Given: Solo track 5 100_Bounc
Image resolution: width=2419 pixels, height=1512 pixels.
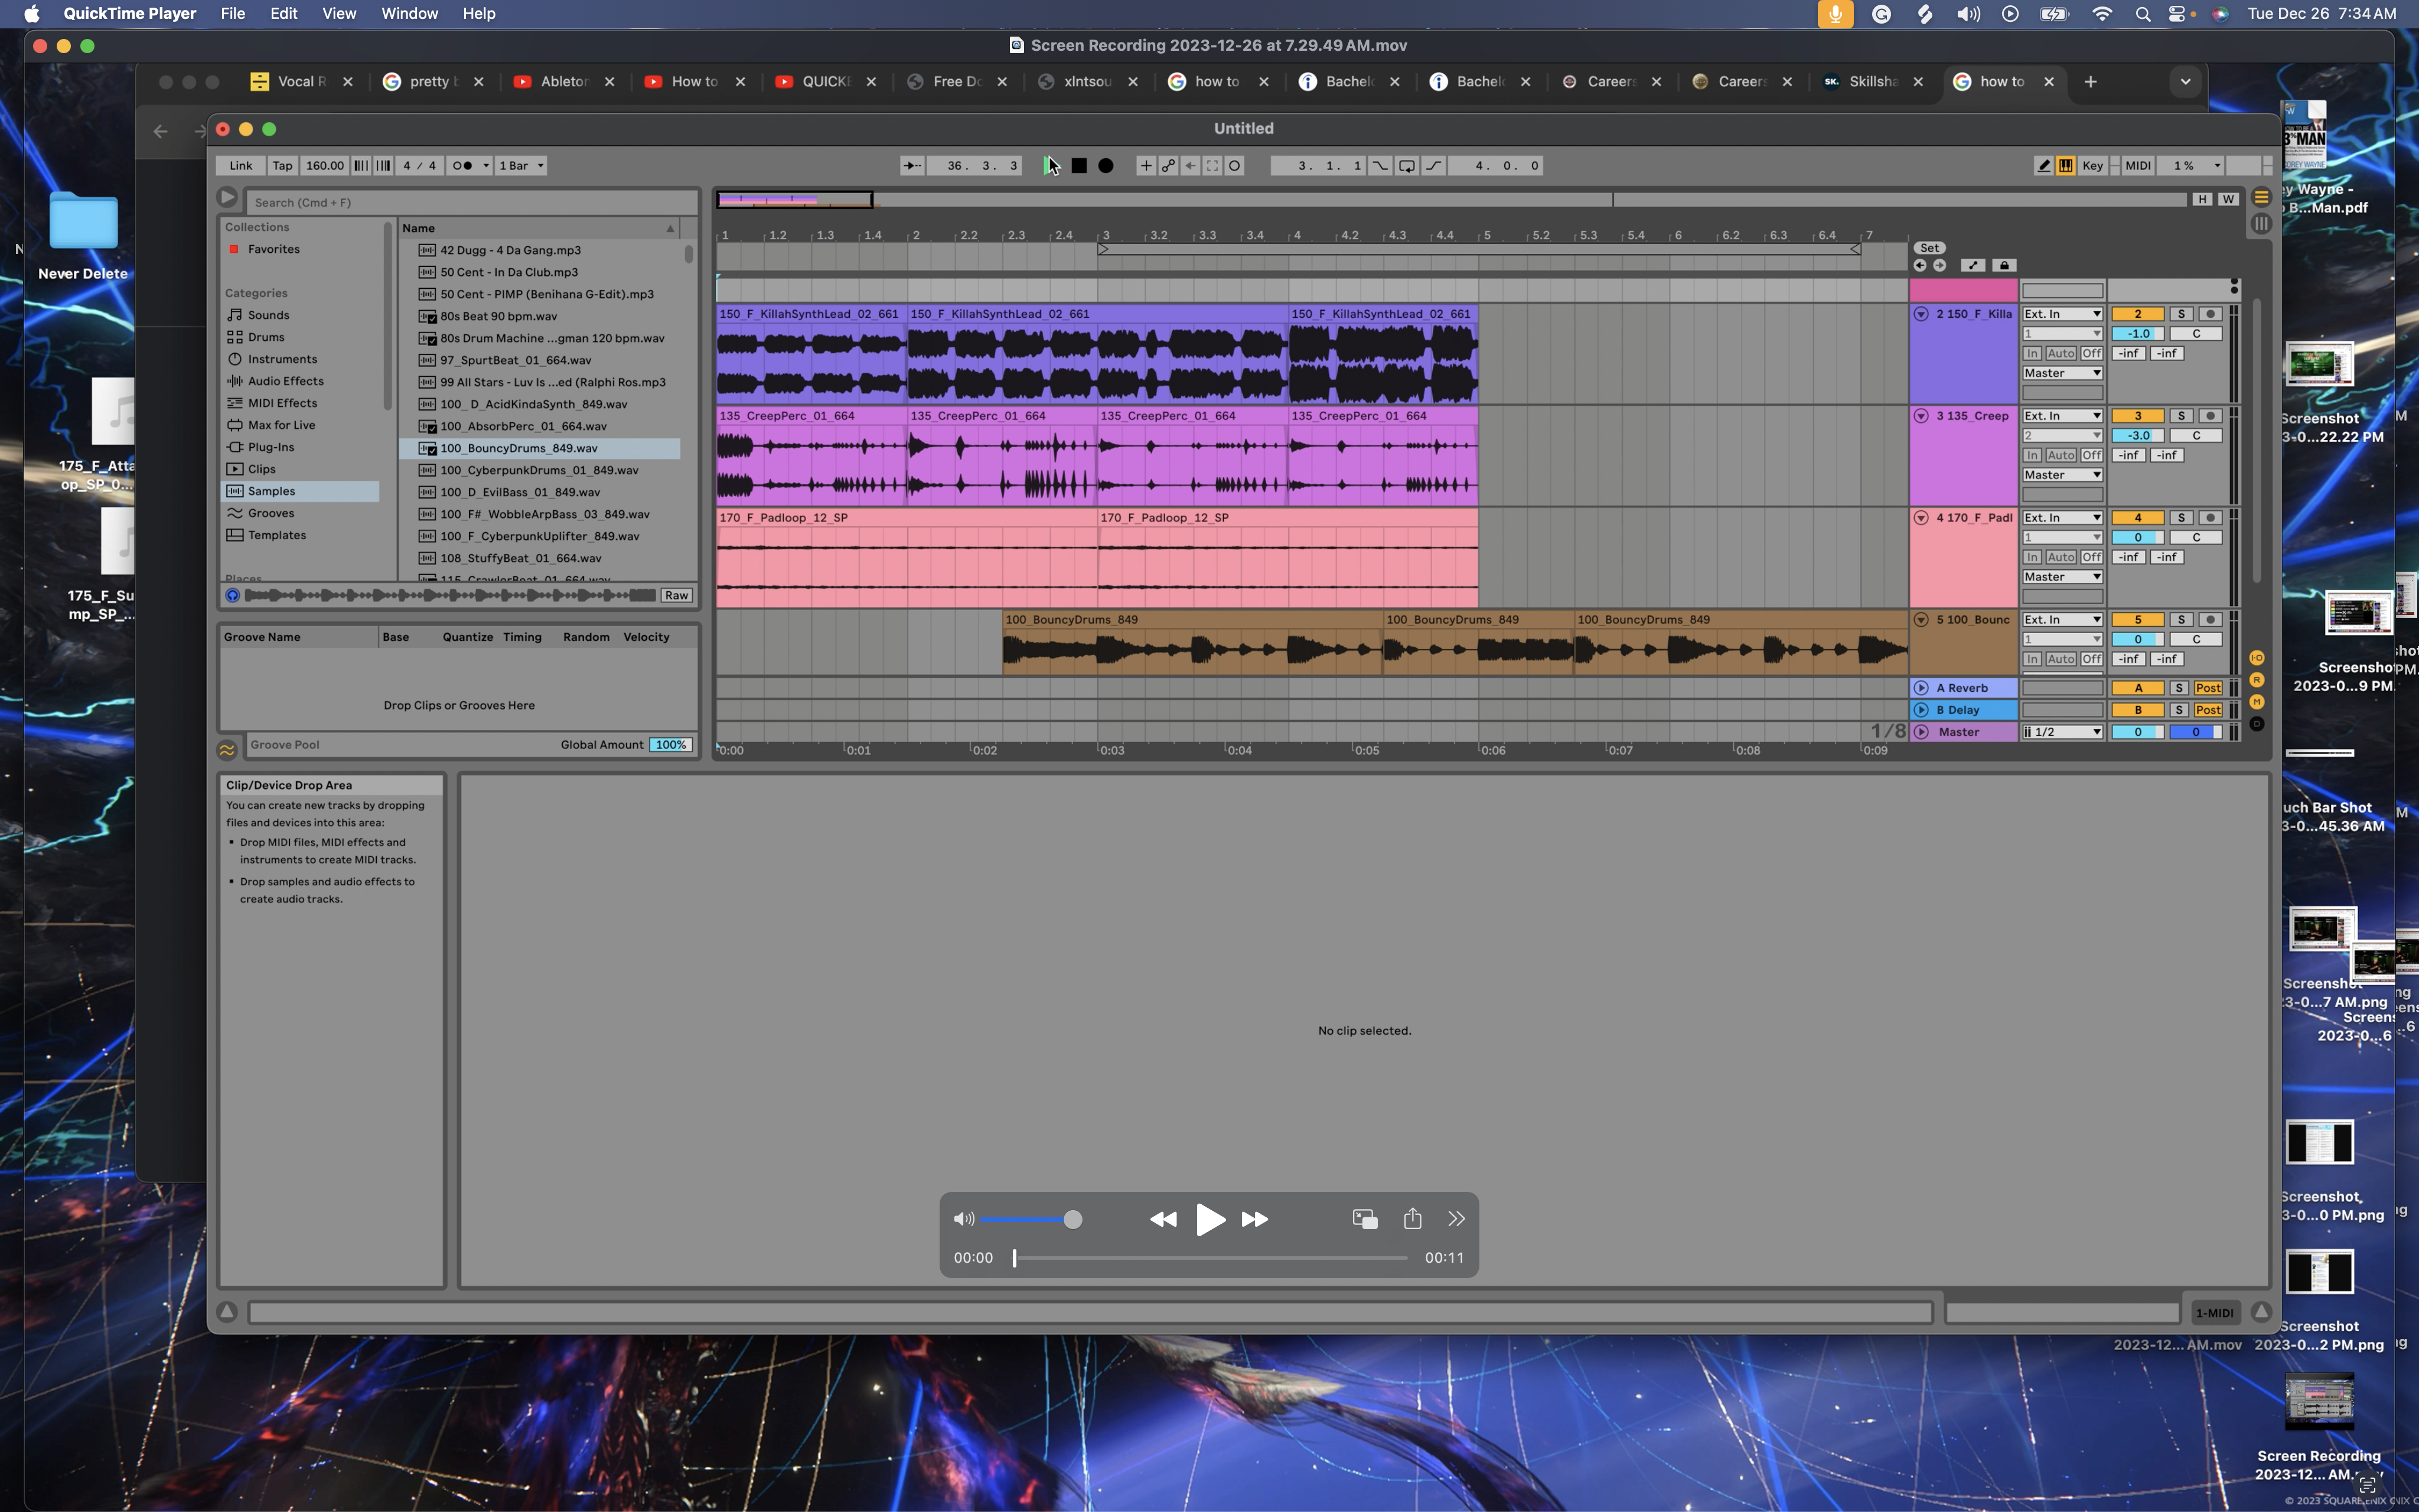Looking at the screenshot, I should tap(2181, 620).
